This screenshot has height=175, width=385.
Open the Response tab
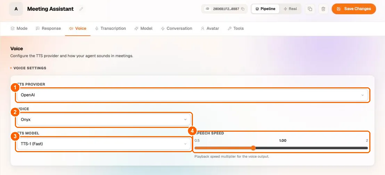(48, 28)
